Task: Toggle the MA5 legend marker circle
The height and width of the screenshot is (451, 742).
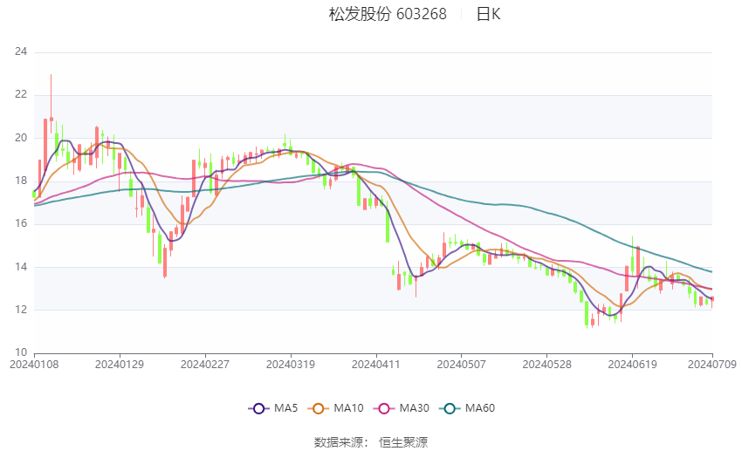Action: [259, 408]
